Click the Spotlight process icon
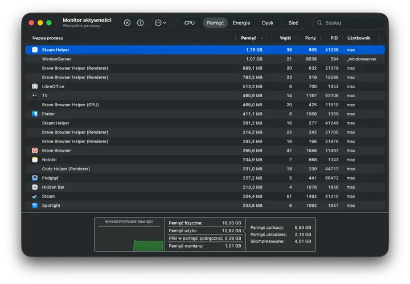This screenshot has width=410, height=284. click(35, 206)
